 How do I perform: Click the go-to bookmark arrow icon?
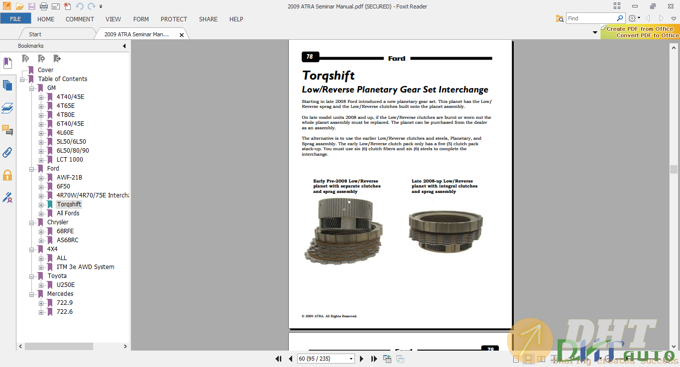click(x=57, y=59)
